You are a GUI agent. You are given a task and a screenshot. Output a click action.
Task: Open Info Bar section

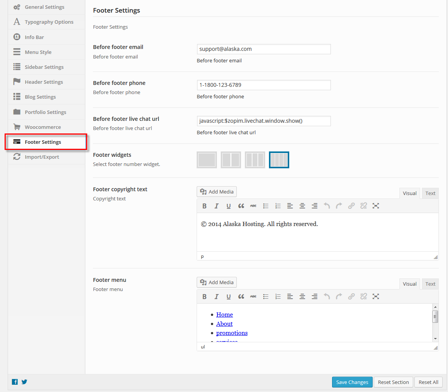46,37
